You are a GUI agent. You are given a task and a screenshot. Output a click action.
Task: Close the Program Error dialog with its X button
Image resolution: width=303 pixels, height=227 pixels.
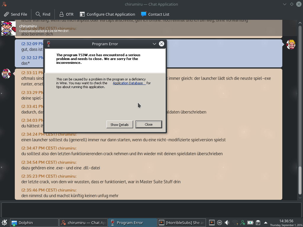click(161, 44)
